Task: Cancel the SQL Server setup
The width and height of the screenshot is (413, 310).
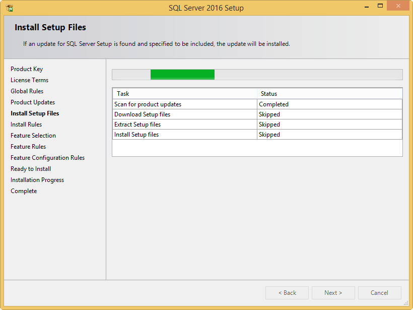Action: point(380,292)
